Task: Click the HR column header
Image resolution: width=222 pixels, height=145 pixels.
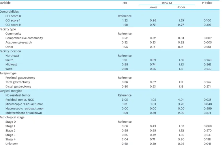Action: [125, 3]
